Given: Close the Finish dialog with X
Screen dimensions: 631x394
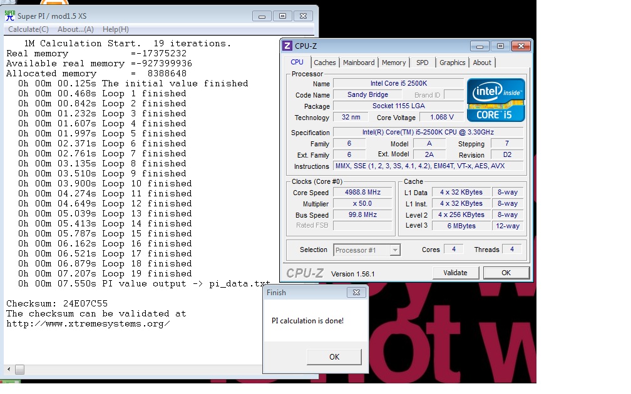Looking at the screenshot, I should (356, 292).
